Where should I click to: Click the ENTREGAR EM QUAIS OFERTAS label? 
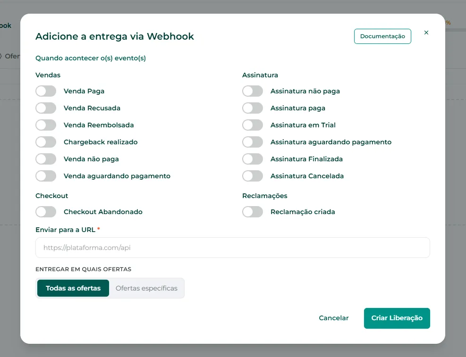pyautogui.click(x=83, y=269)
